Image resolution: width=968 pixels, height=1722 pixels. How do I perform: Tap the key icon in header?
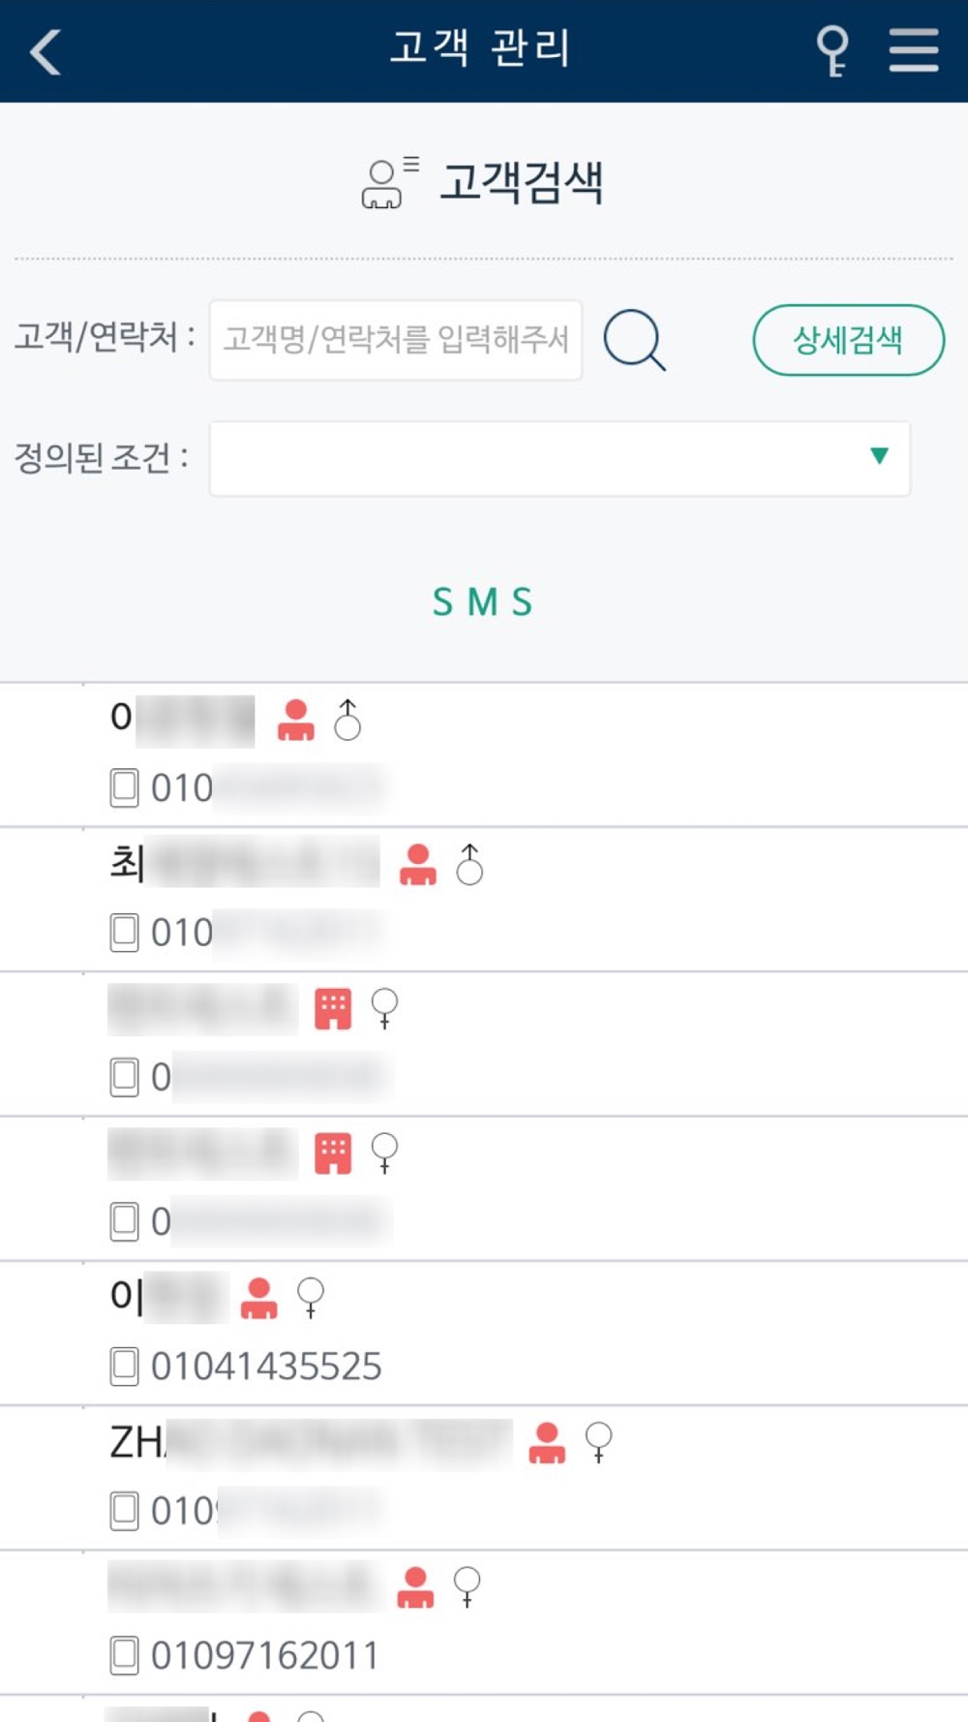832,50
